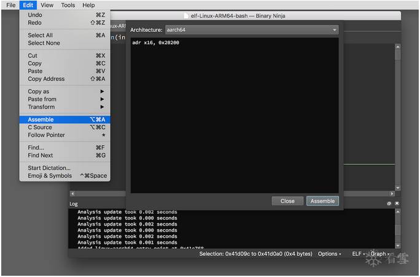Open the File menu

(x=10, y=5)
